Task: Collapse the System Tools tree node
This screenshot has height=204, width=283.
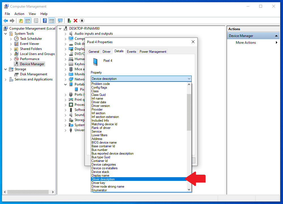Action: click(5, 34)
